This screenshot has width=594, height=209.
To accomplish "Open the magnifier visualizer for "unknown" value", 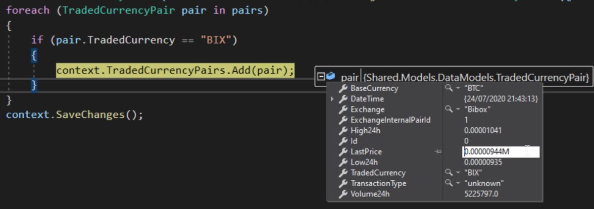I will click(448, 183).
